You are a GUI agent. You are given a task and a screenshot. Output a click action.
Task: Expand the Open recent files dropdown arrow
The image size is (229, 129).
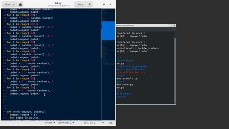coord(14,4)
